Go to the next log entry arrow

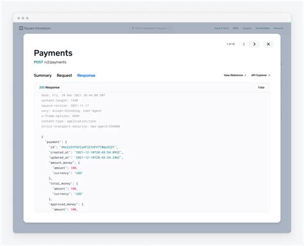coord(255,44)
